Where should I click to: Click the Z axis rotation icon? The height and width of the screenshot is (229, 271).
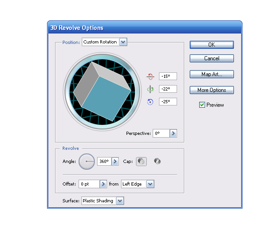point(150,102)
